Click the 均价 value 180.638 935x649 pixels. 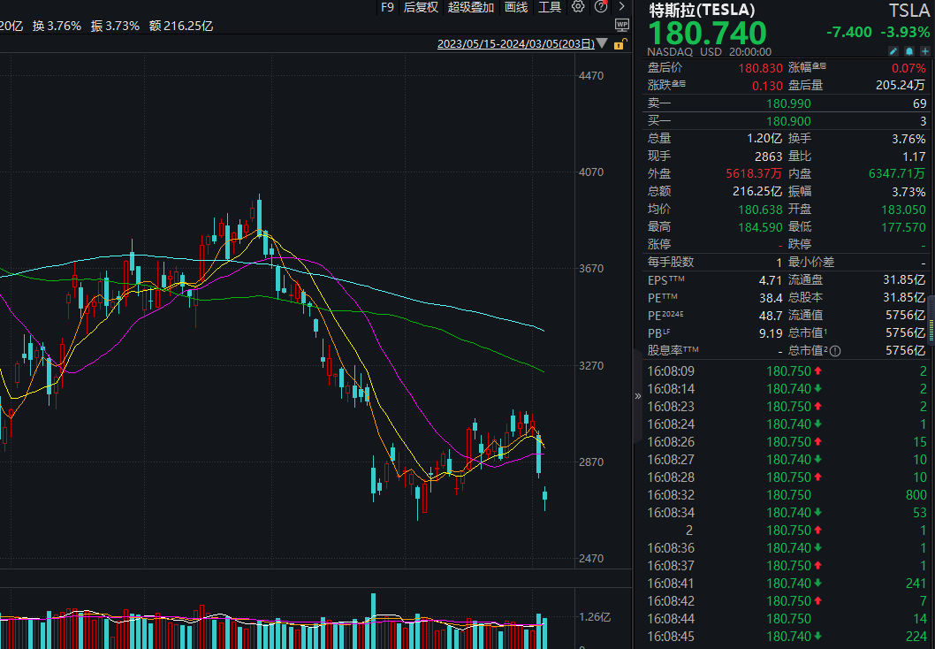760,210
